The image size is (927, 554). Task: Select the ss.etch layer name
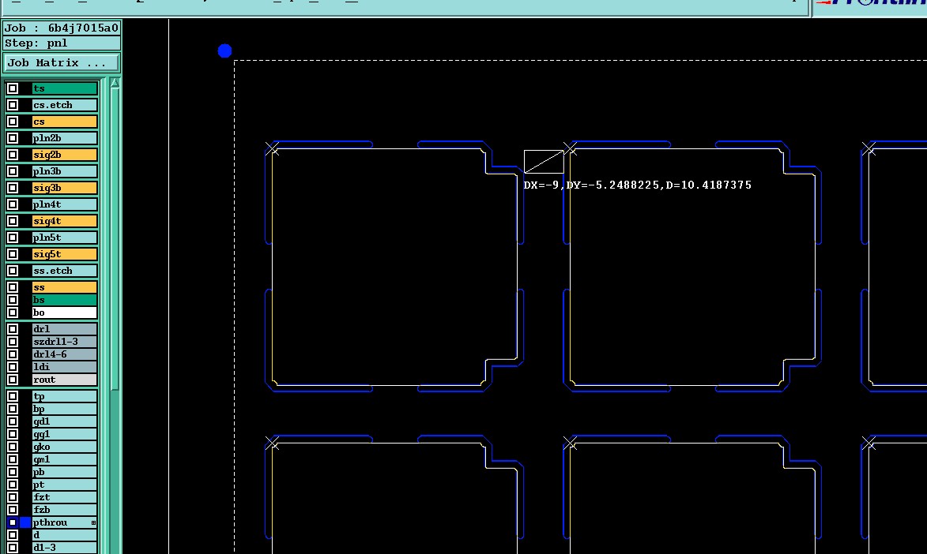65,271
